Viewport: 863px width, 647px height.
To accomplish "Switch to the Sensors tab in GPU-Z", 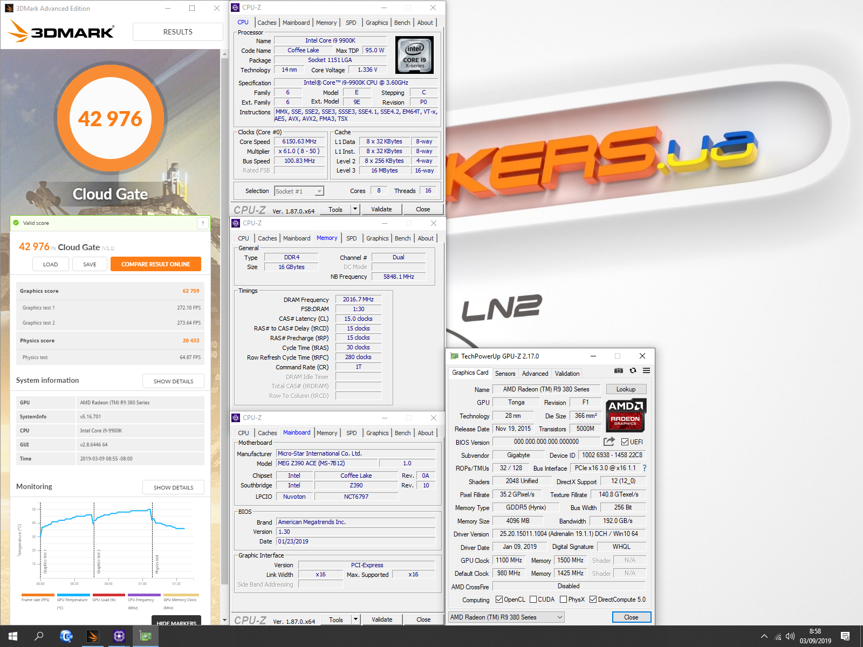I will point(505,373).
